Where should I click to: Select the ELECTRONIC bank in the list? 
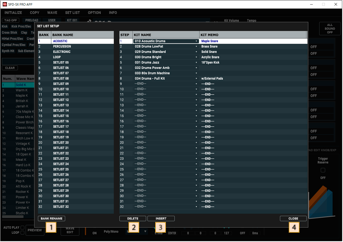[x=62, y=52]
